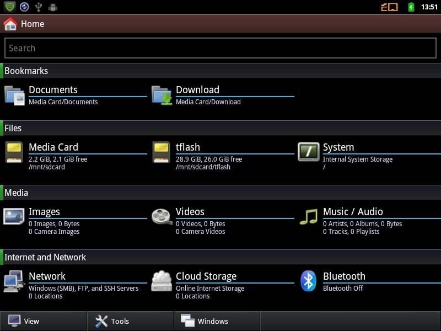The width and height of the screenshot is (441, 331).
Task: Click the View monitor icon
Action: (x=14, y=321)
